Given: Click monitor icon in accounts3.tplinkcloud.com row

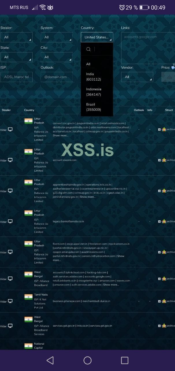Looking at the screenshot, I should tap(10, 279).
